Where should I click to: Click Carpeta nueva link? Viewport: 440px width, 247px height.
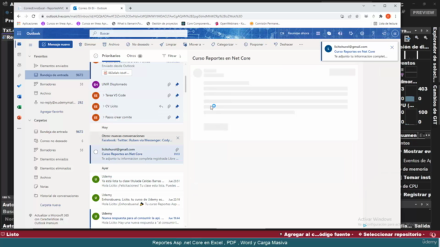tap(50, 205)
